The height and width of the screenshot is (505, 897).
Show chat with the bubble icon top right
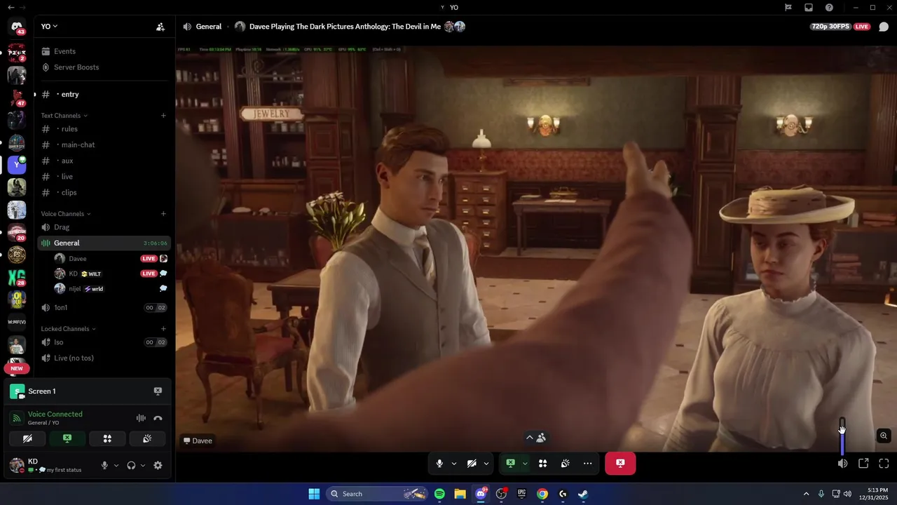pyautogui.click(x=884, y=27)
